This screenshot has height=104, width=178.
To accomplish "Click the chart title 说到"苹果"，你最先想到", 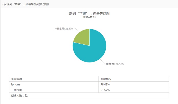I will tap(89, 14).
